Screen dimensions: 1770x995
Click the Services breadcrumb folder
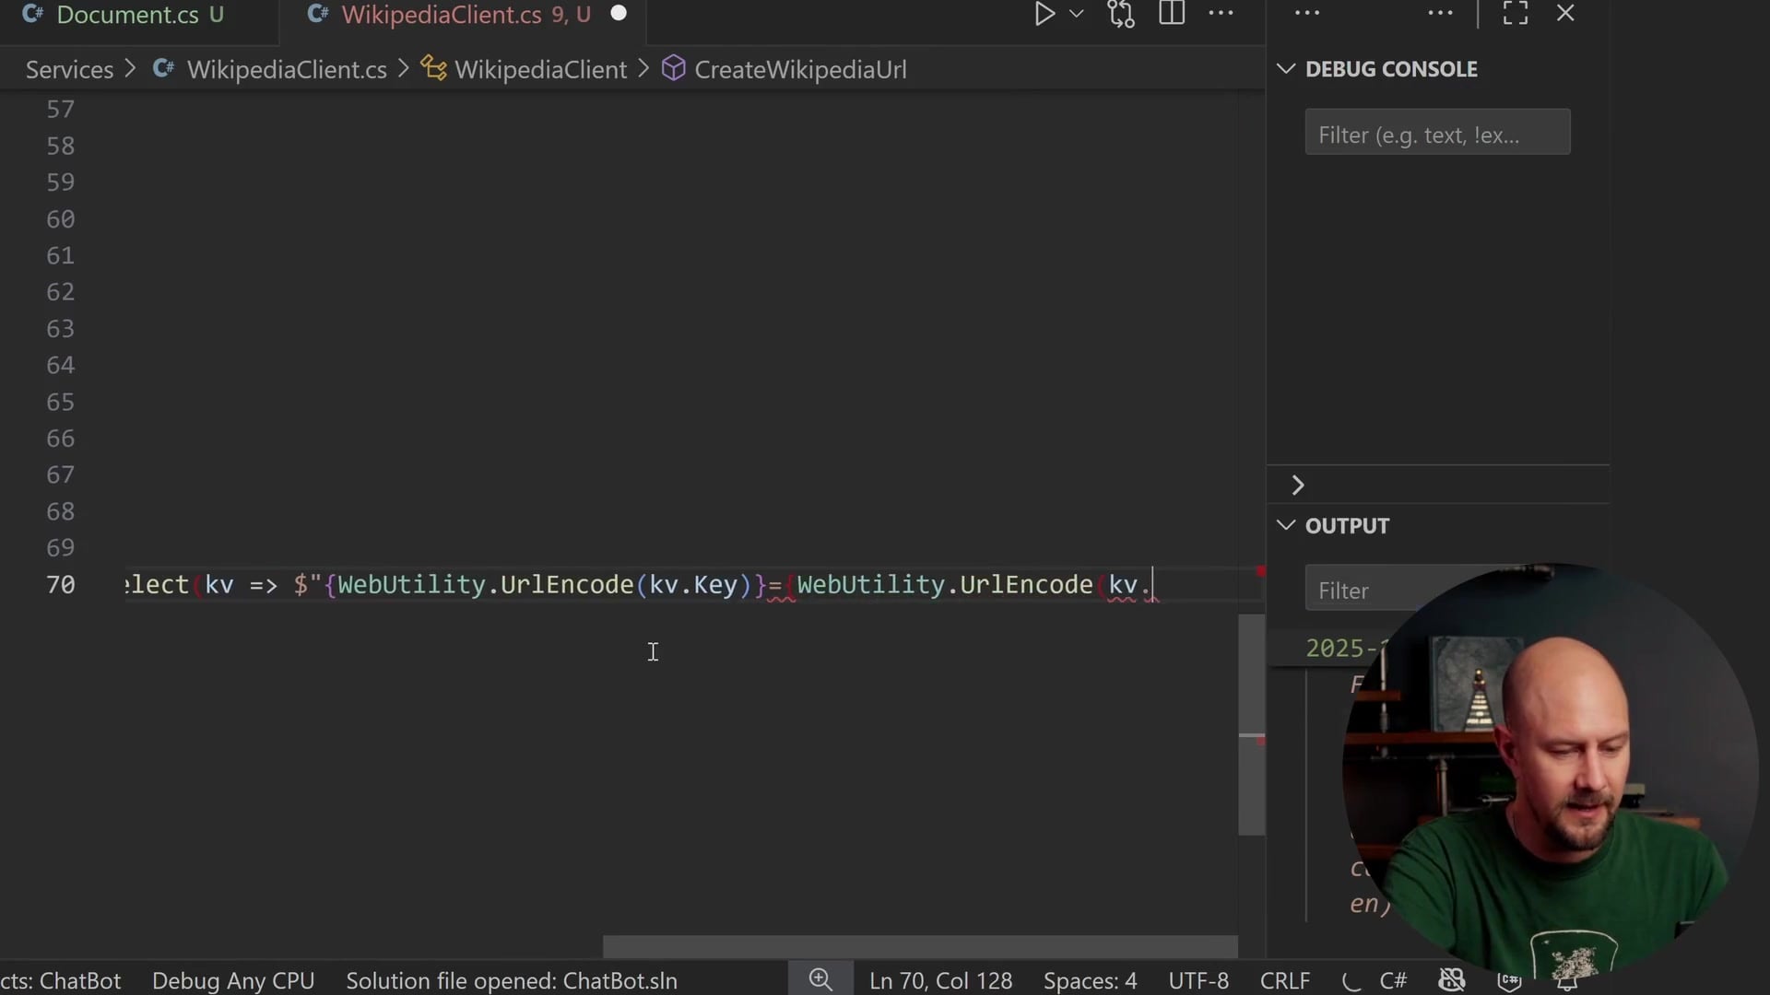(x=69, y=70)
